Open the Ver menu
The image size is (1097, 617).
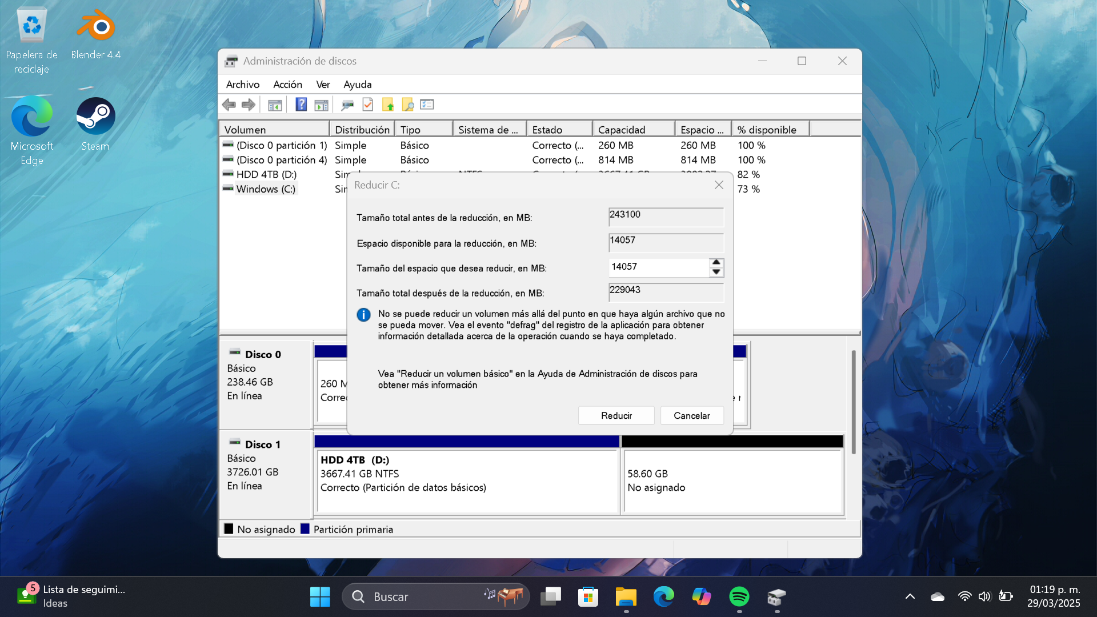click(x=323, y=85)
